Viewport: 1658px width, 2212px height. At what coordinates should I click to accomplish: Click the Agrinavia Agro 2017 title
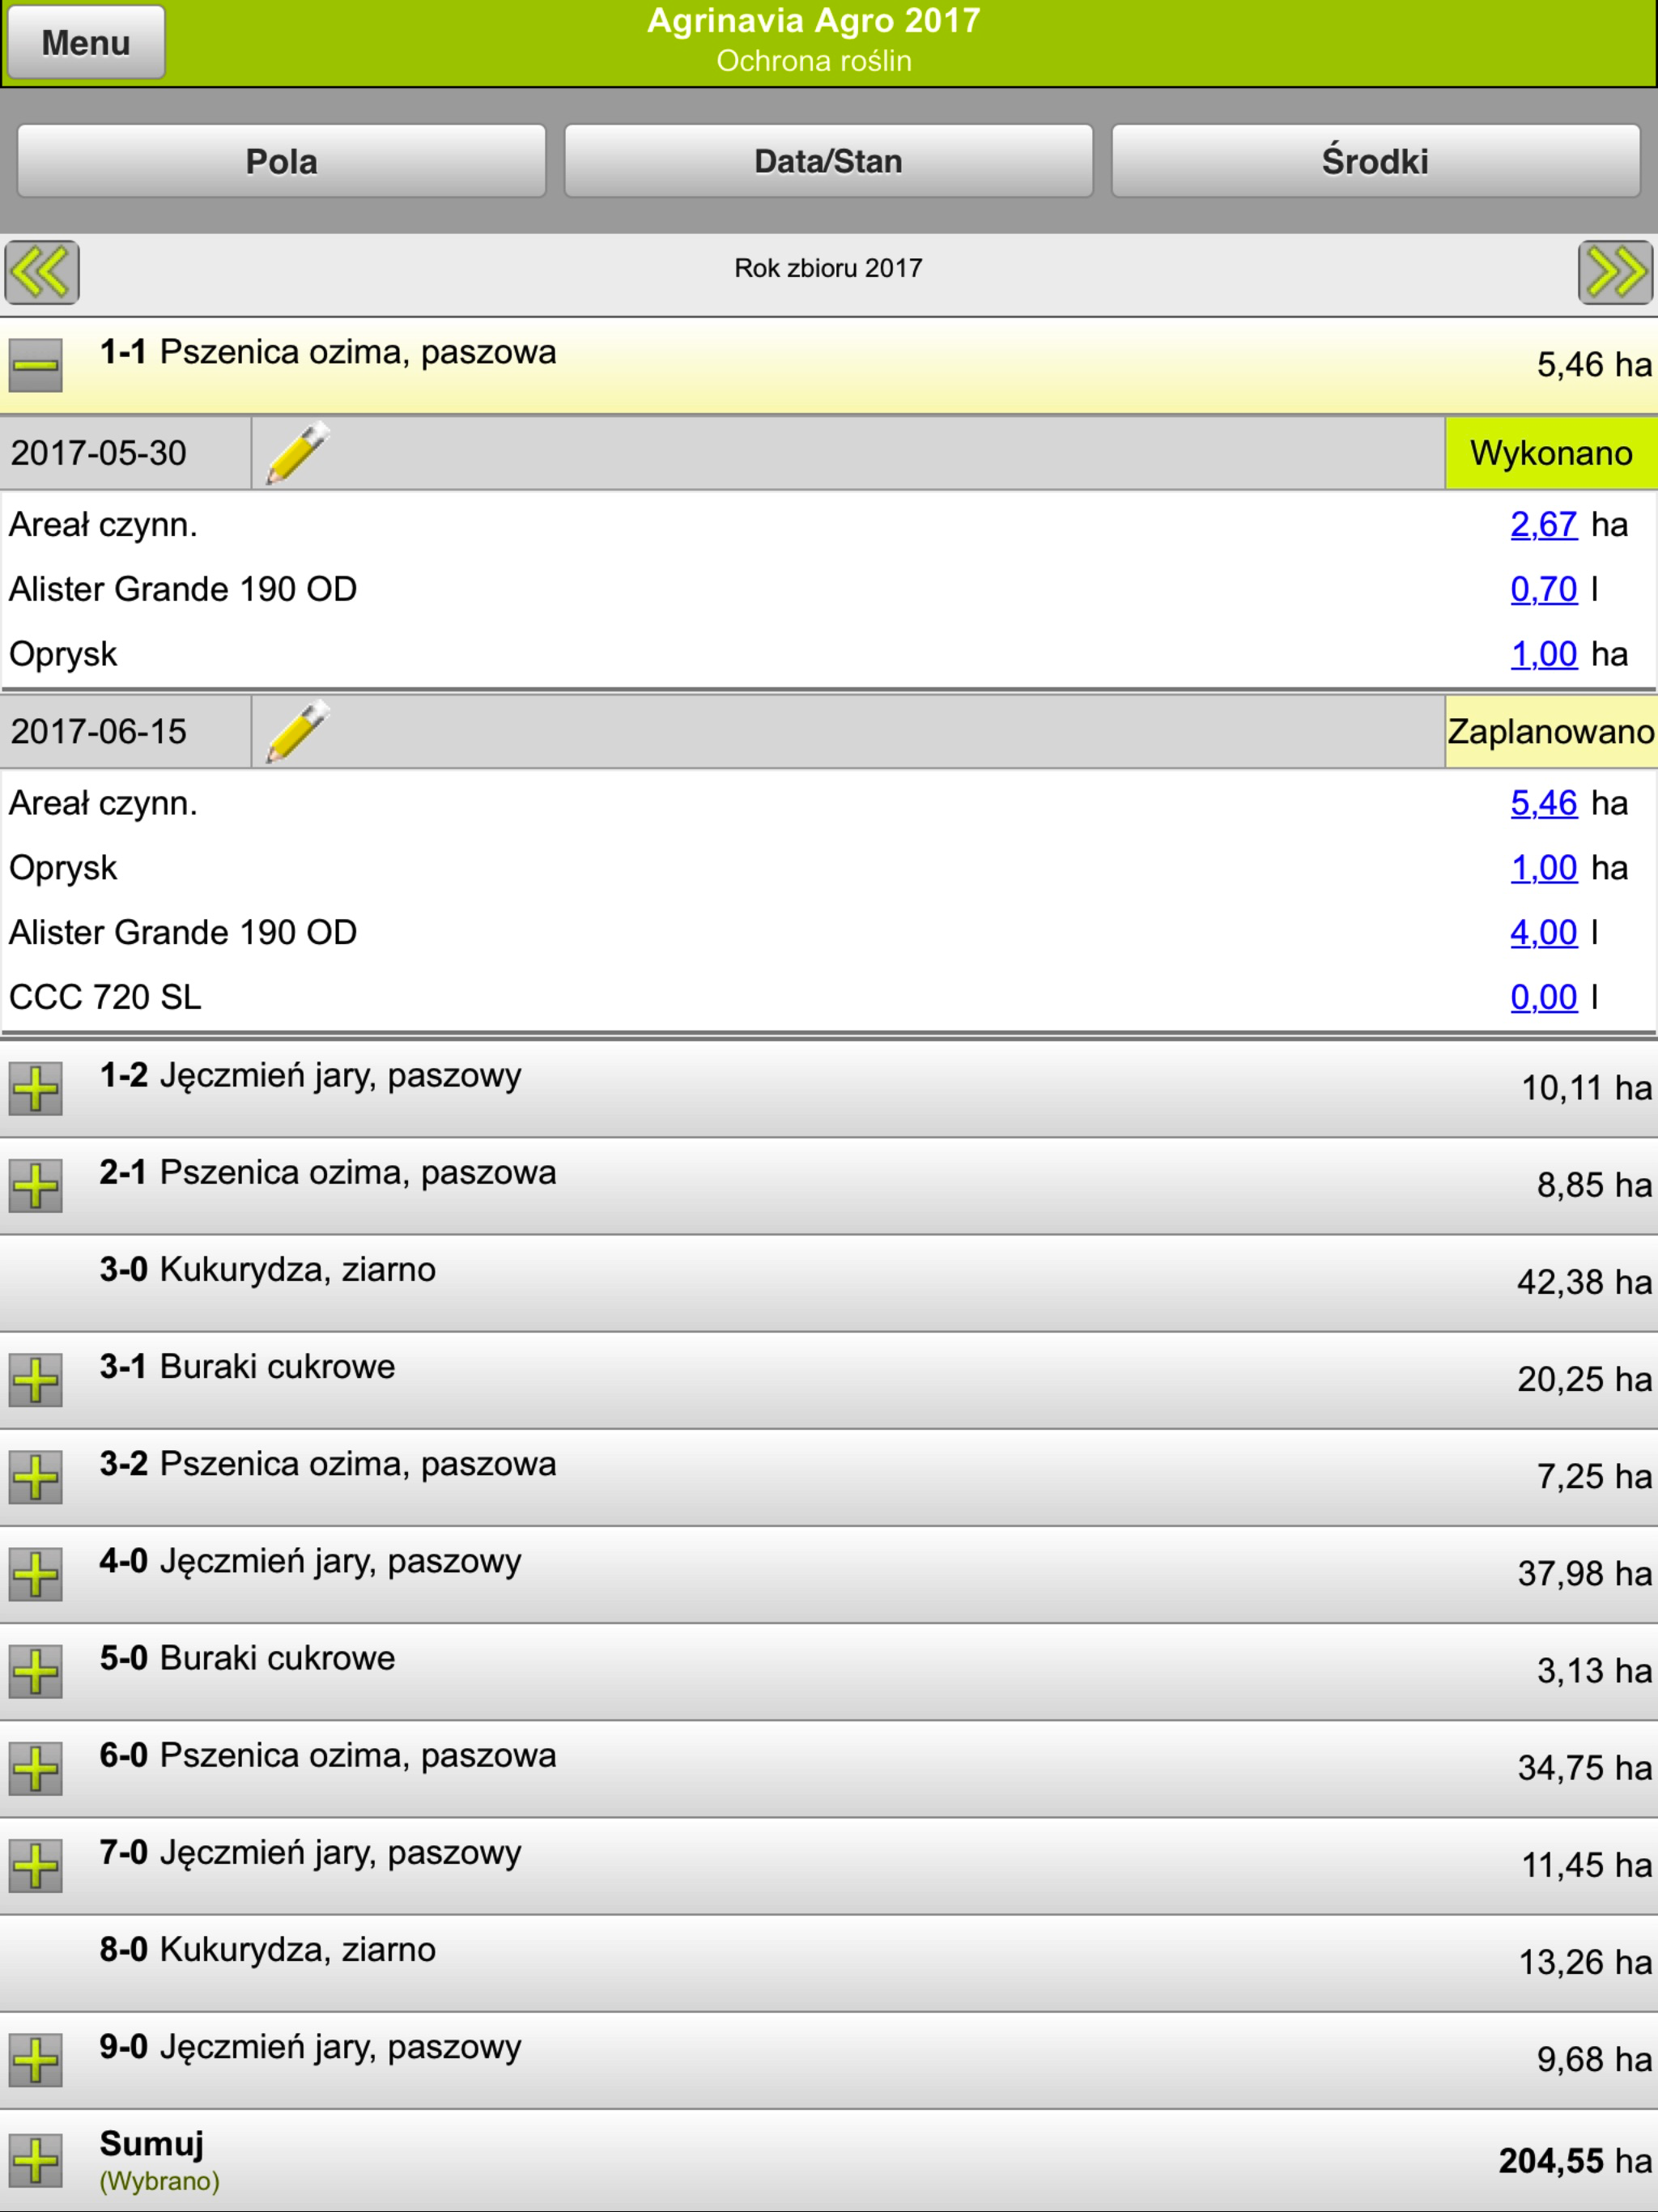point(814,21)
